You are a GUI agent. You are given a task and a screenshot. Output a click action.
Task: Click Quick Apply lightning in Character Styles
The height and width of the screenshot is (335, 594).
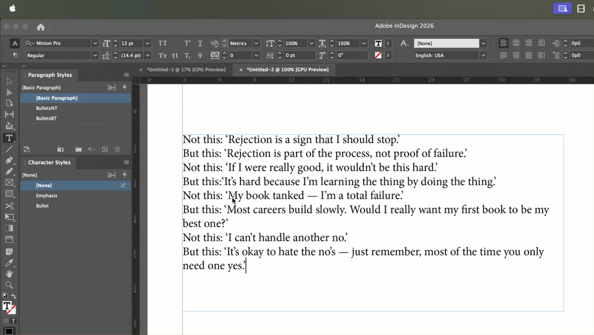pos(125,174)
